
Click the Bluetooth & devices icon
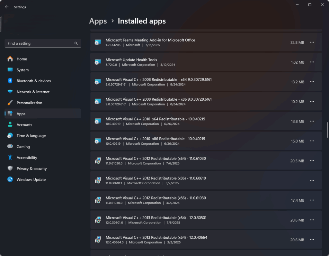click(x=10, y=81)
